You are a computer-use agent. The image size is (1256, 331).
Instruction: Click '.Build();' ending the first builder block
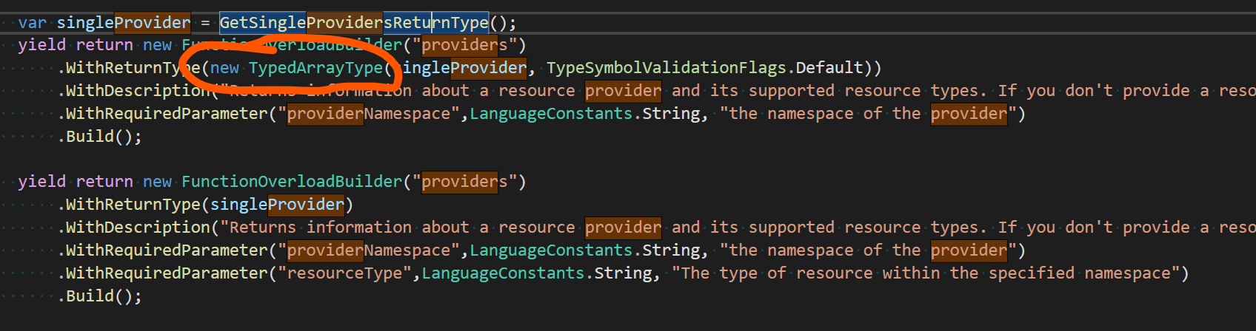[x=99, y=137]
